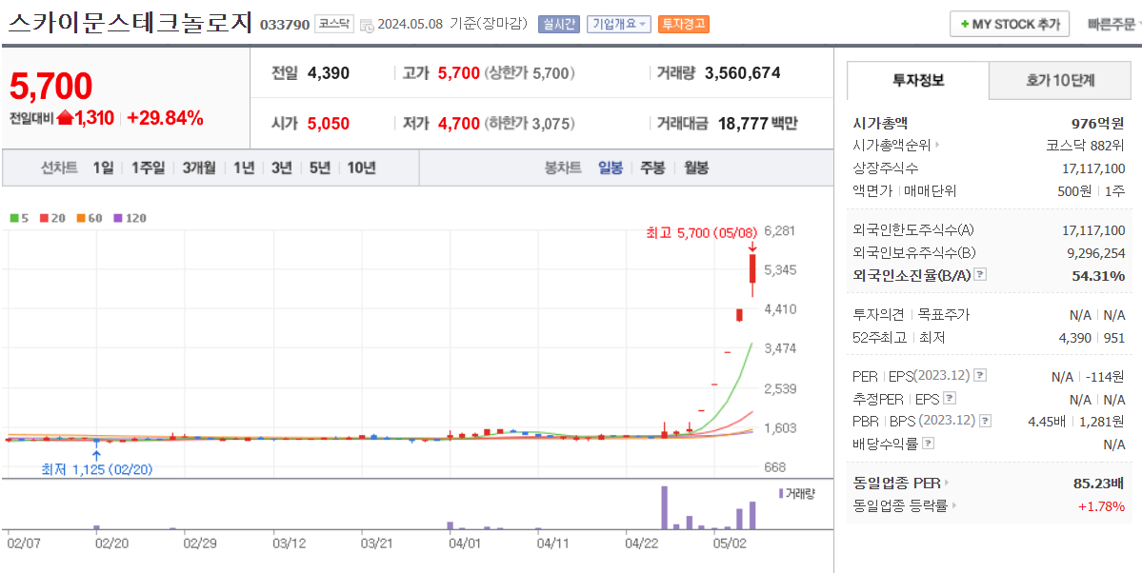Select the 3개월 line chart period

199,168
